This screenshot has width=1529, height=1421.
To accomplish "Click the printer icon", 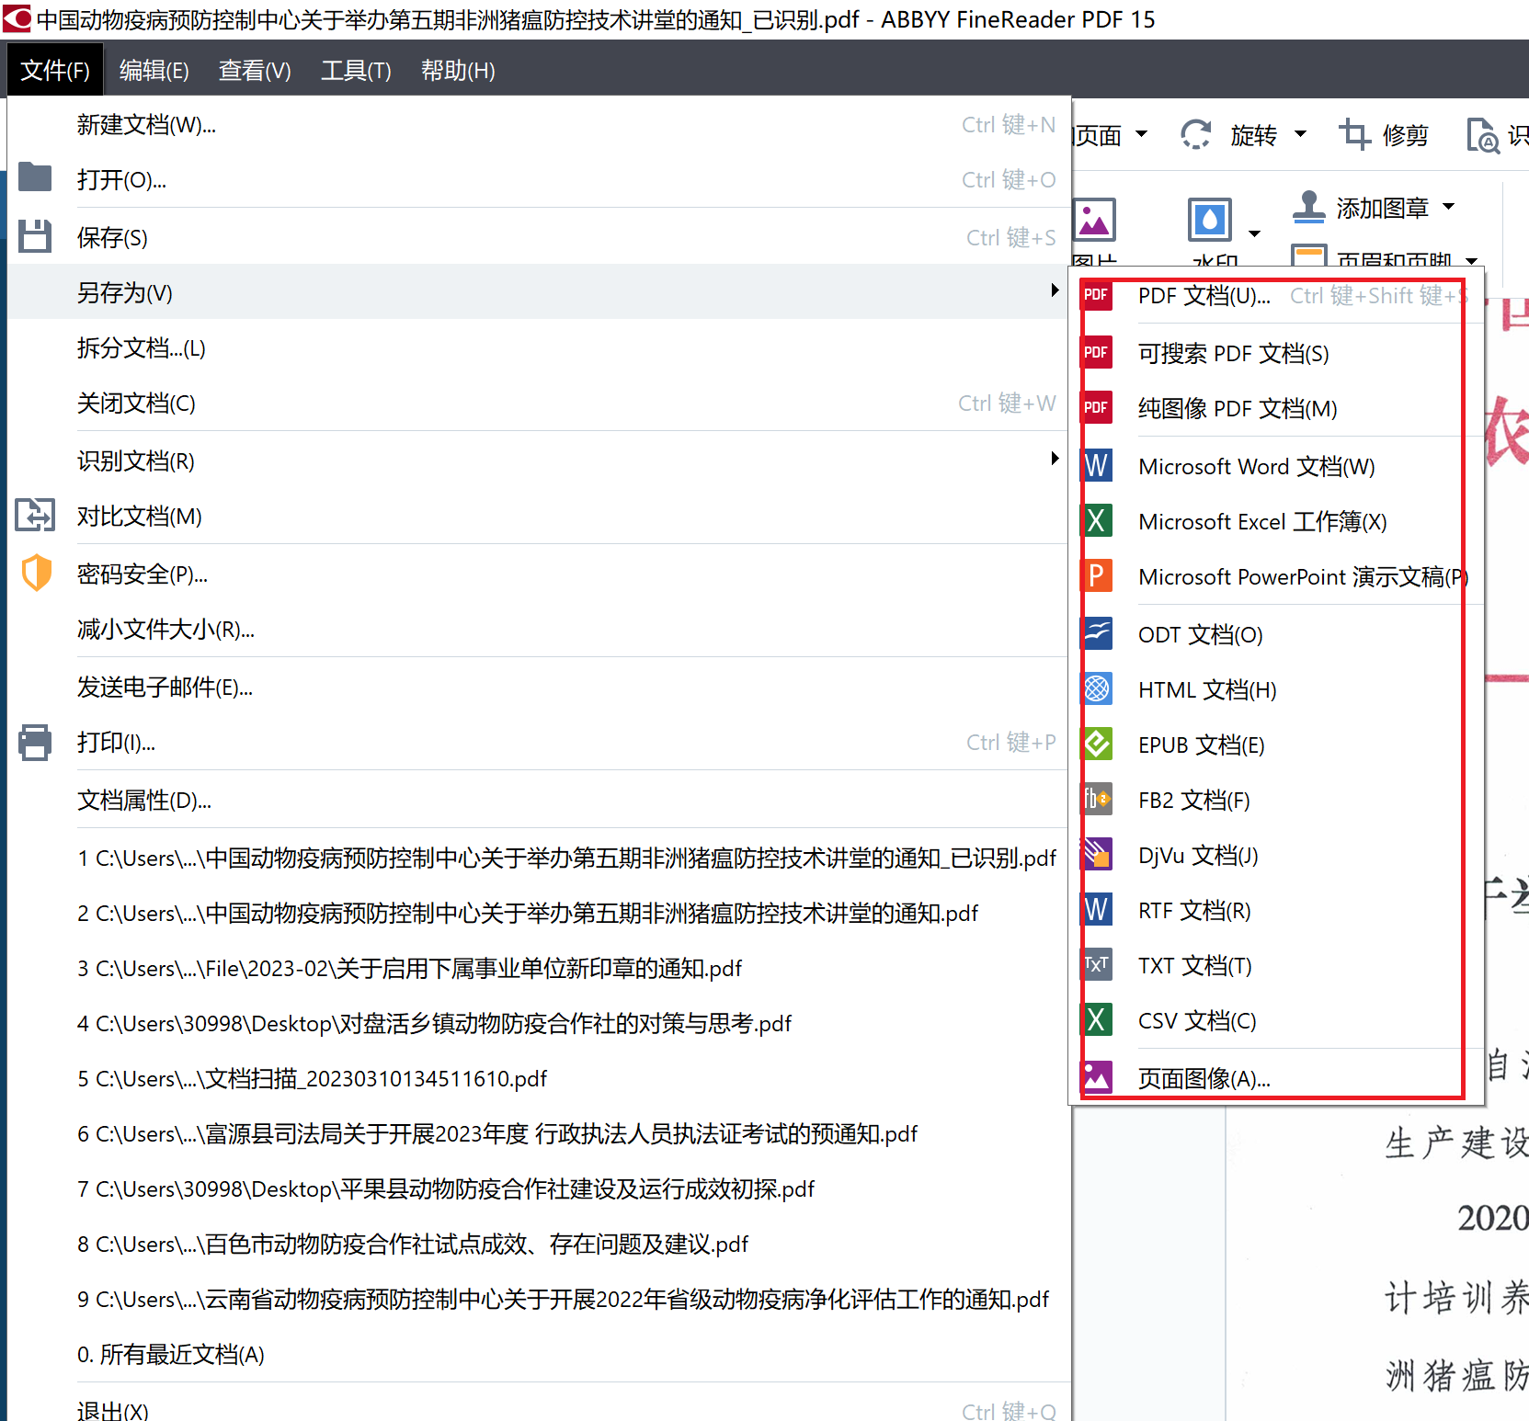I will pos(35,742).
